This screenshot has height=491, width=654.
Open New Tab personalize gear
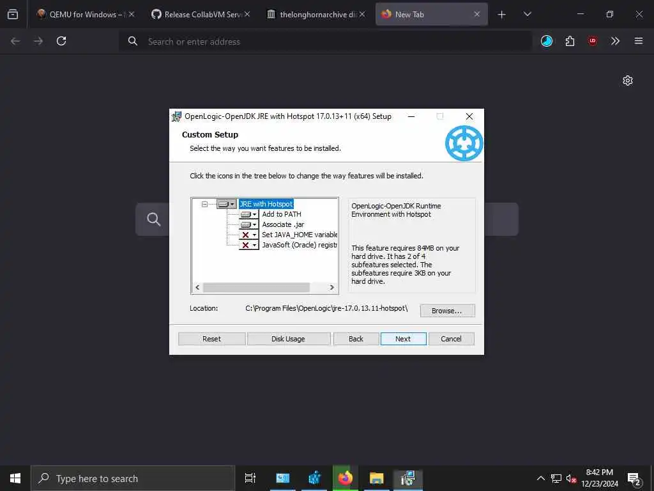(x=628, y=81)
